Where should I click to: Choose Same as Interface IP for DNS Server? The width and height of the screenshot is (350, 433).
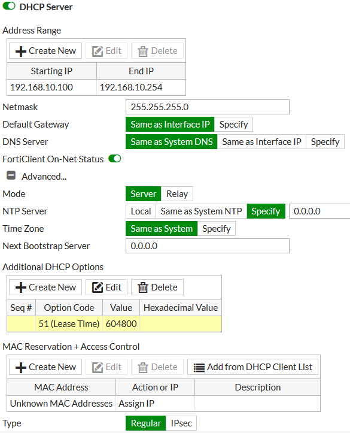point(261,142)
